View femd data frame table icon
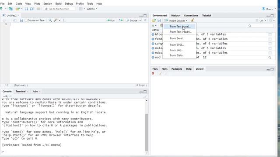The height and width of the screenshot is (157, 280). (270, 39)
